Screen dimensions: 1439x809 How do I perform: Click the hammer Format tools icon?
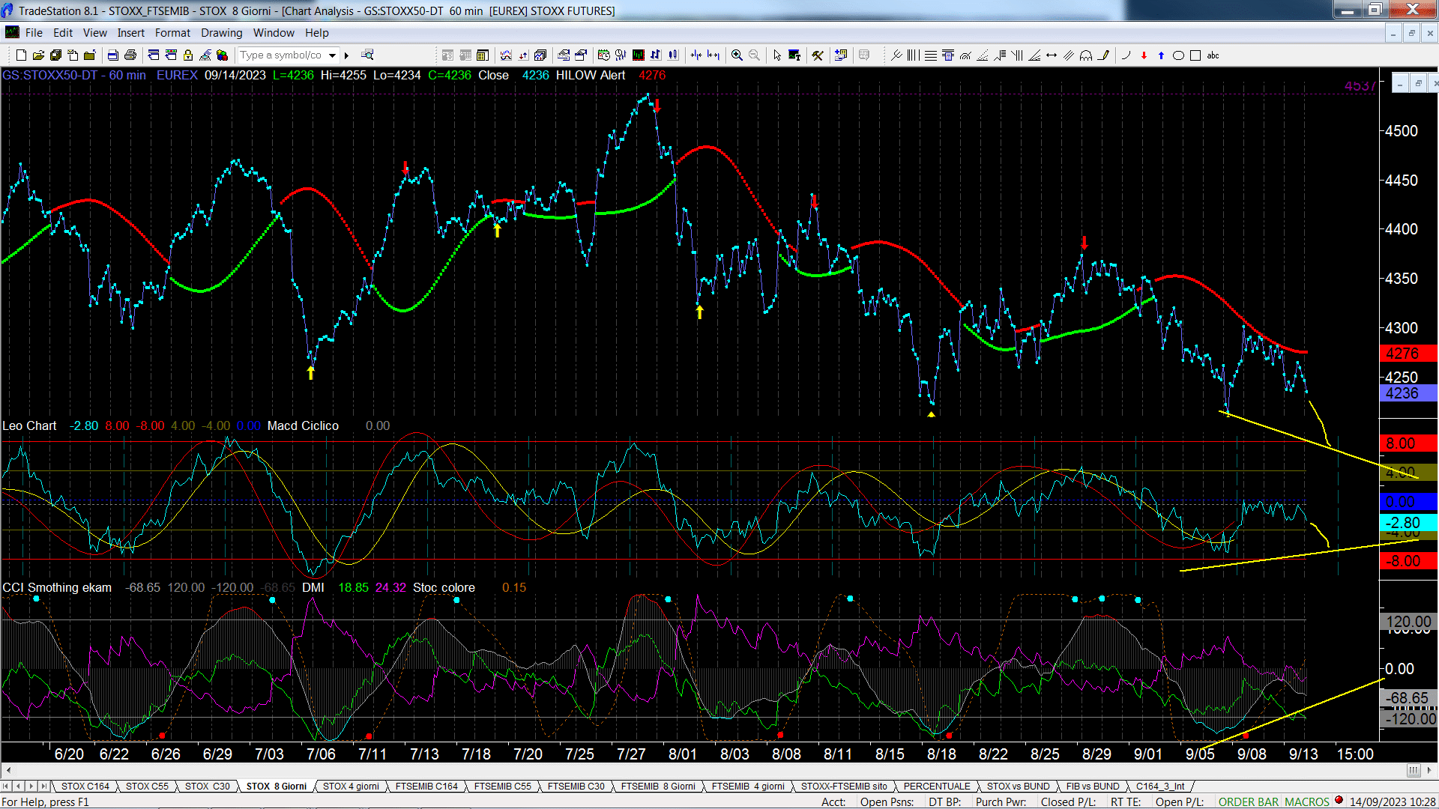point(818,55)
